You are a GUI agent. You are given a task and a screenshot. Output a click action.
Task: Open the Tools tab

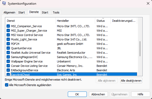tap(56, 12)
